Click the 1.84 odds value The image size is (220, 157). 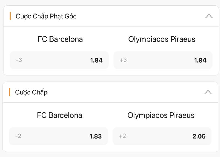[x=96, y=60]
